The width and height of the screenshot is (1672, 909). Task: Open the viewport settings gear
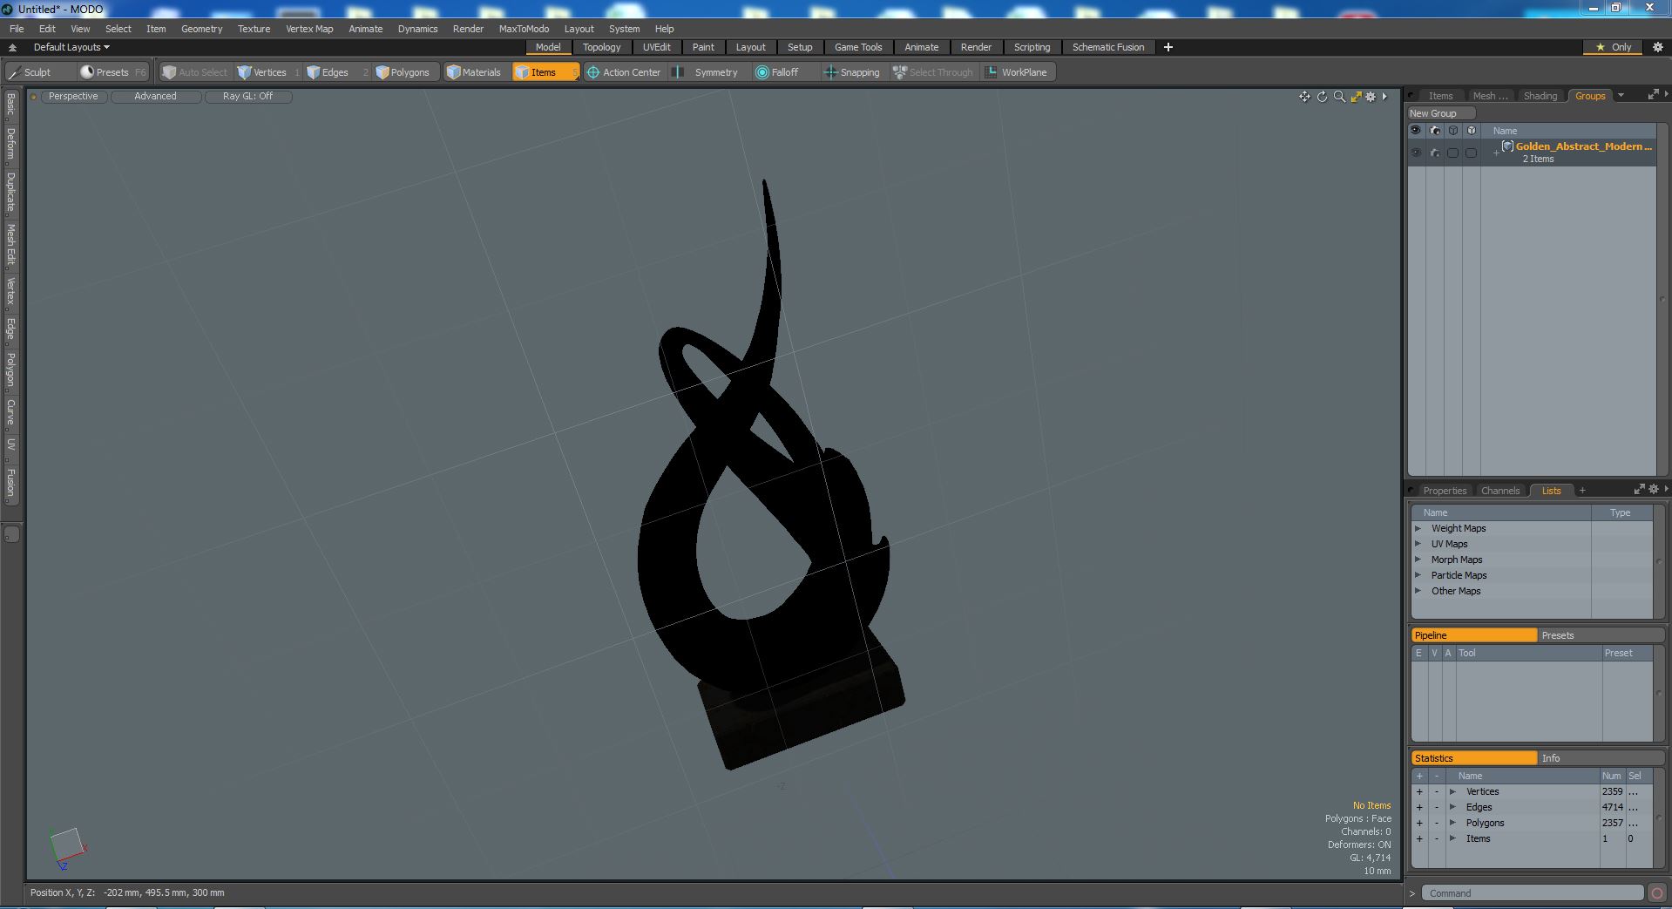click(1371, 97)
